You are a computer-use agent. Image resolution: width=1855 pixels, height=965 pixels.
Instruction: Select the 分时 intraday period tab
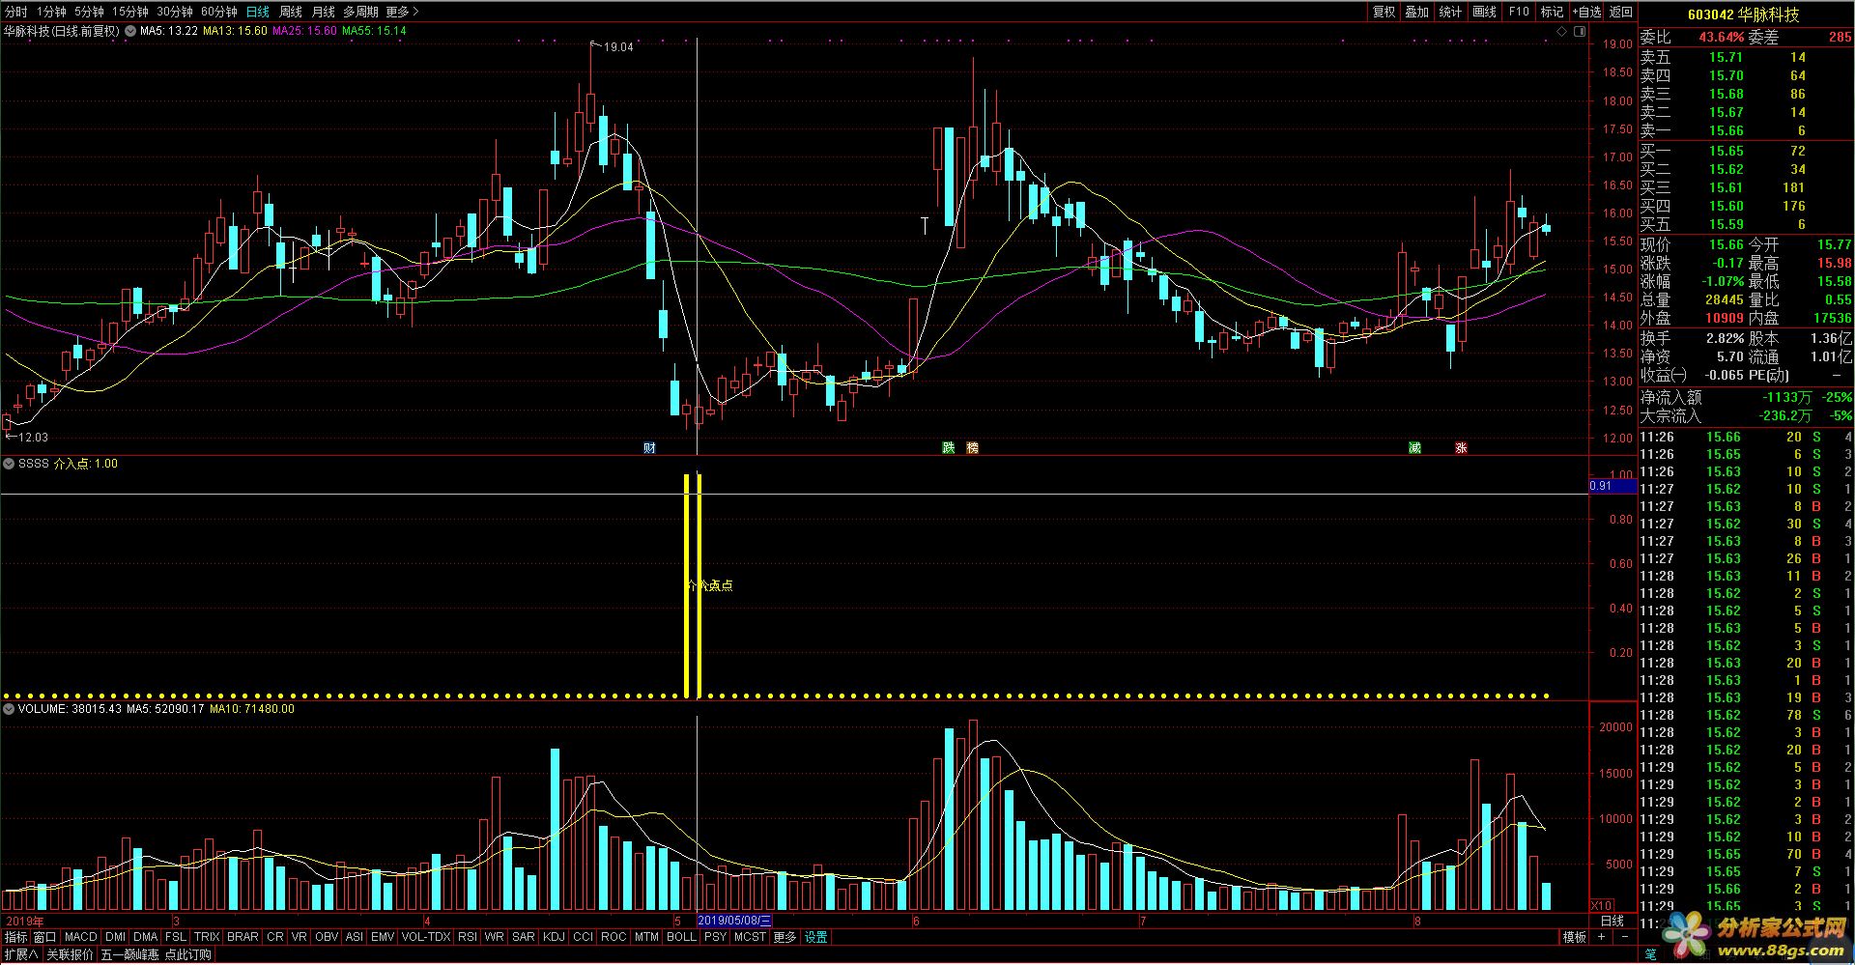click(x=16, y=12)
